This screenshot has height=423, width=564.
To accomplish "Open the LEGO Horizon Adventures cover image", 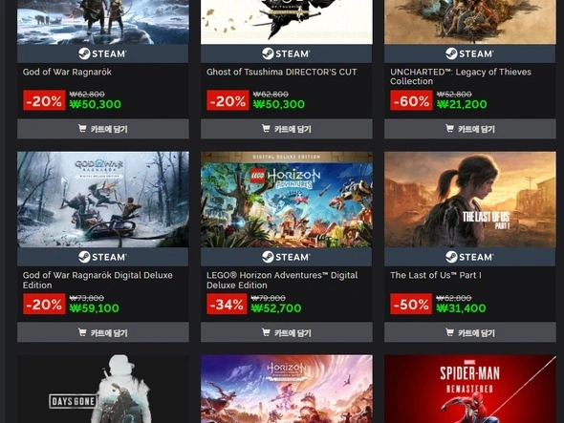I will coord(287,200).
